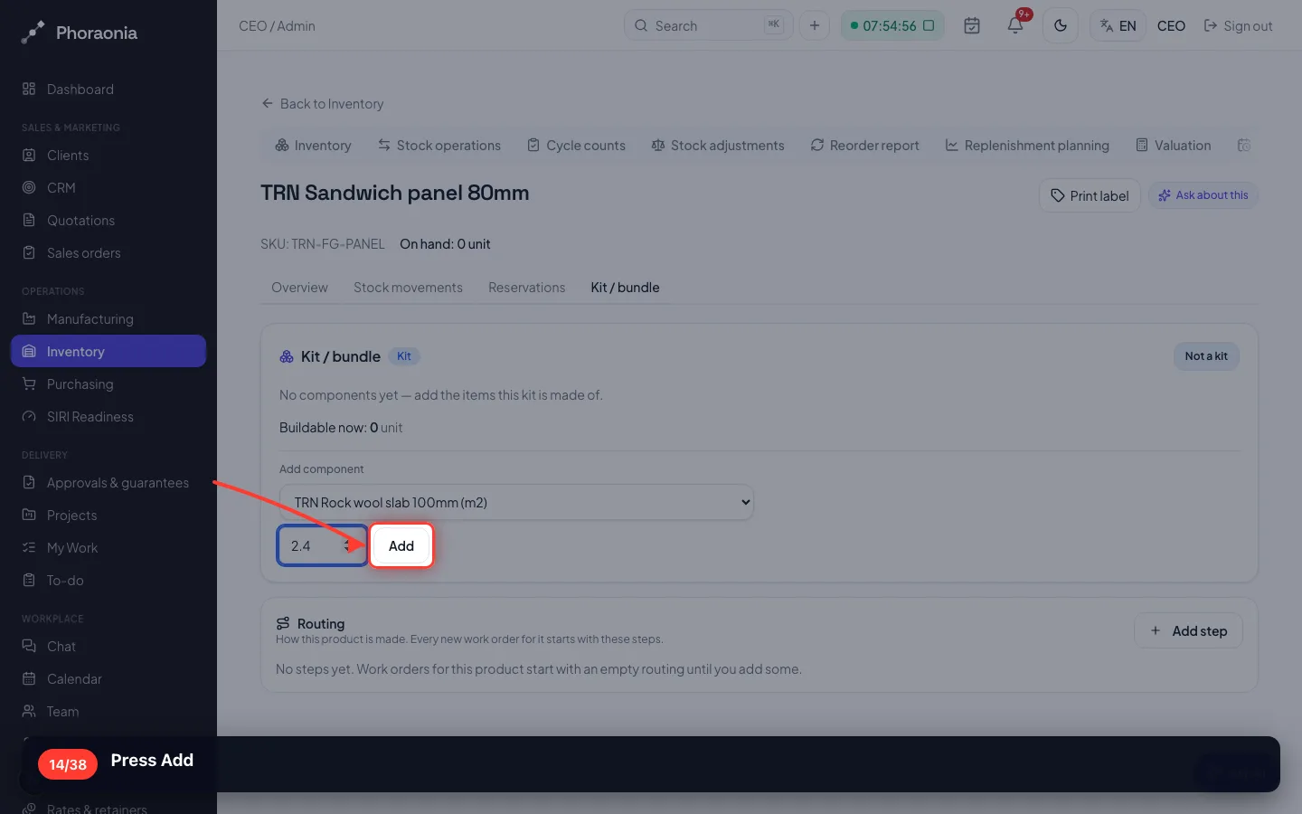Click the quantity stepper arrows
Image resolution: width=1302 pixels, height=814 pixels.
(348, 546)
